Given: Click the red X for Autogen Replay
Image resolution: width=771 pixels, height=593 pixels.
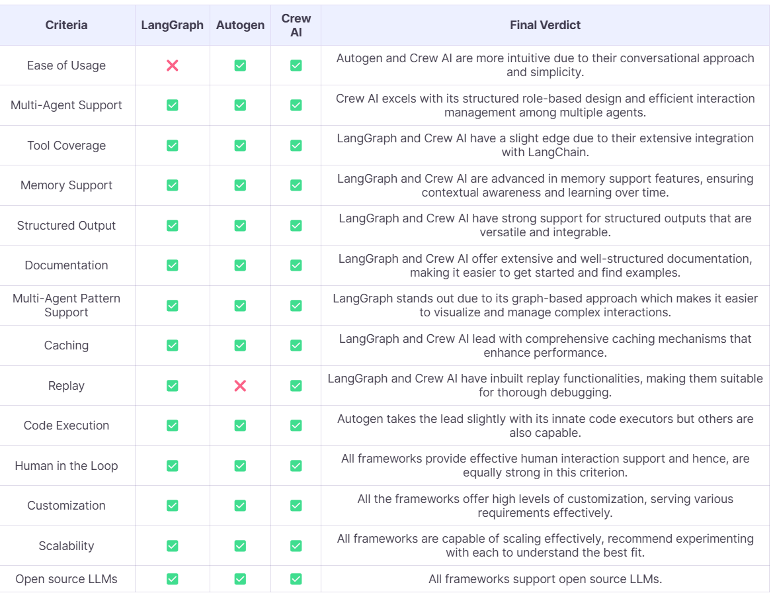Looking at the screenshot, I should click(240, 386).
